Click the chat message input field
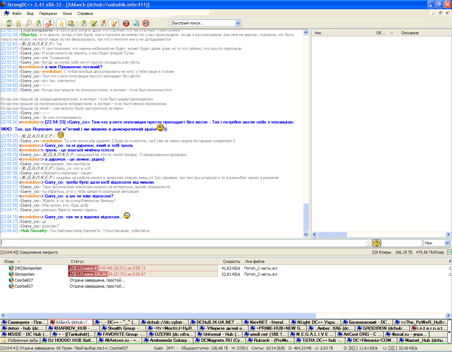The width and height of the screenshot is (452, 352). coord(182,243)
